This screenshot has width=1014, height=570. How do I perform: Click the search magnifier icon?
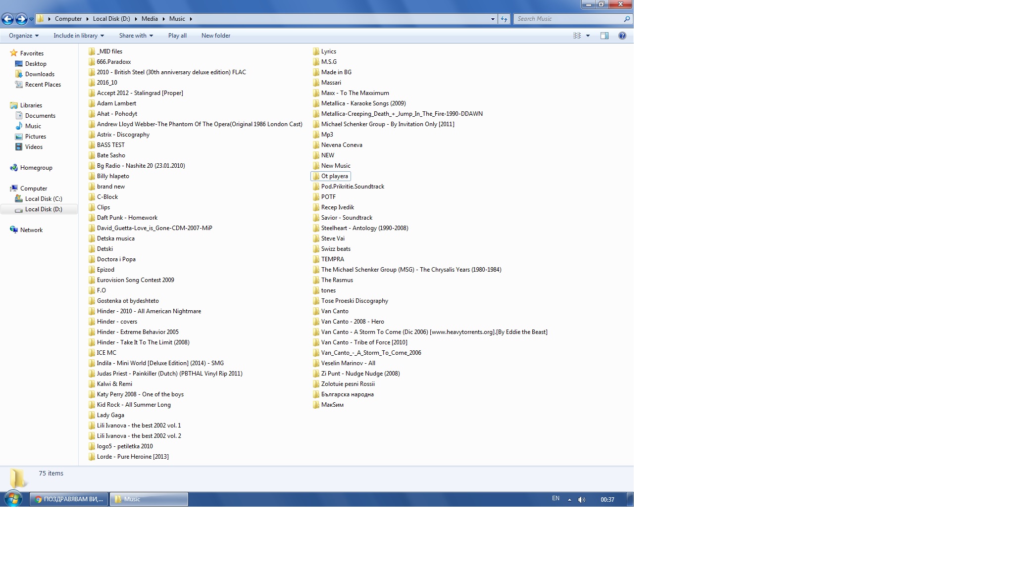coord(627,19)
